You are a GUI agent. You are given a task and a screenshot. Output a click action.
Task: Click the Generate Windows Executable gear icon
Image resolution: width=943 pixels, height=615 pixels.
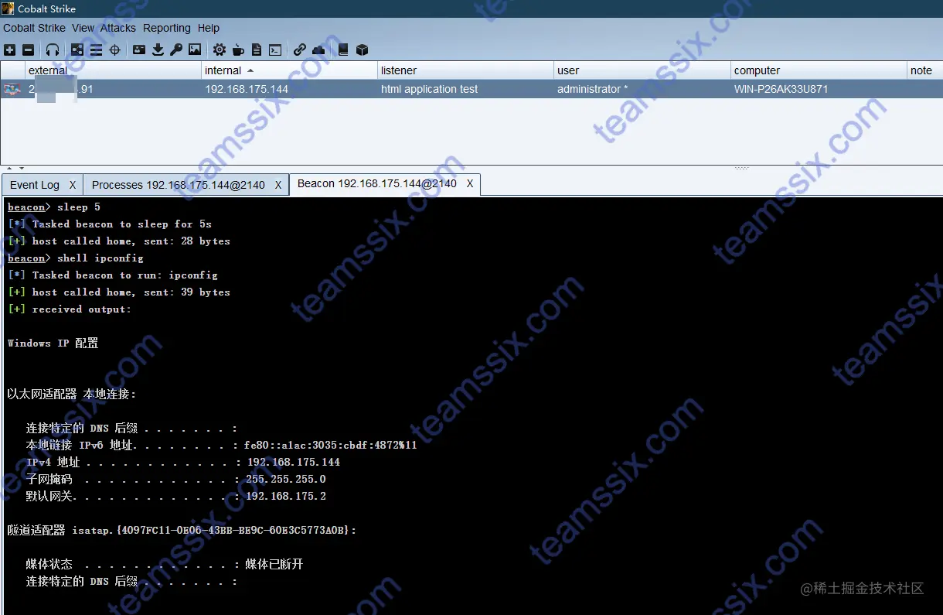click(220, 50)
